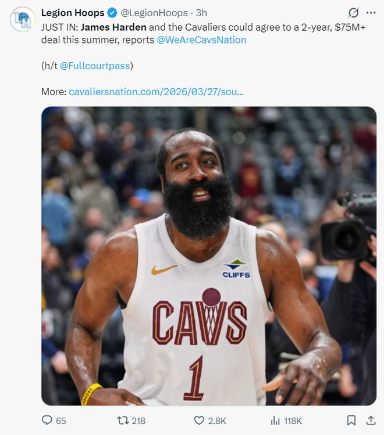The image size is (384, 435).
Task: Click the reply speech bubble icon
Action: point(47,420)
